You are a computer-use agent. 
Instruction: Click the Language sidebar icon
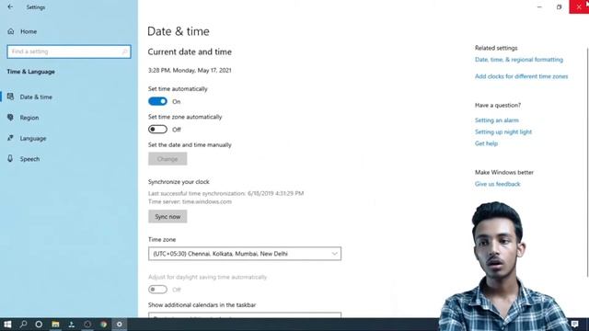point(10,138)
